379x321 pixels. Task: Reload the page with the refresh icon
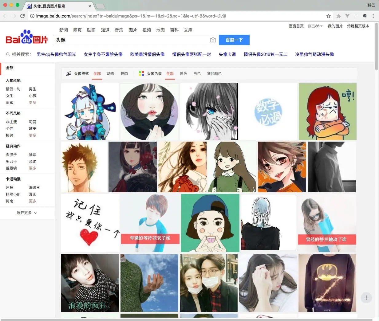22,16
